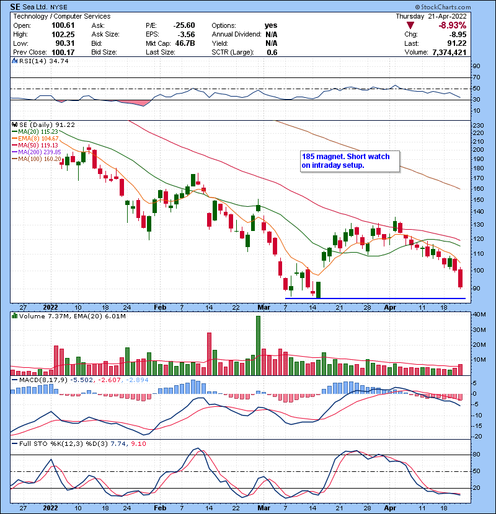
Task: Click the P/E -25.60 value
Action: coord(184,25)
